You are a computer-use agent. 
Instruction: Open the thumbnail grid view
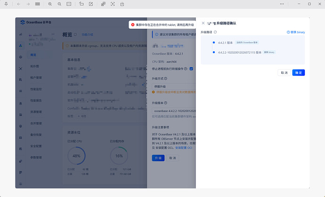38,4
